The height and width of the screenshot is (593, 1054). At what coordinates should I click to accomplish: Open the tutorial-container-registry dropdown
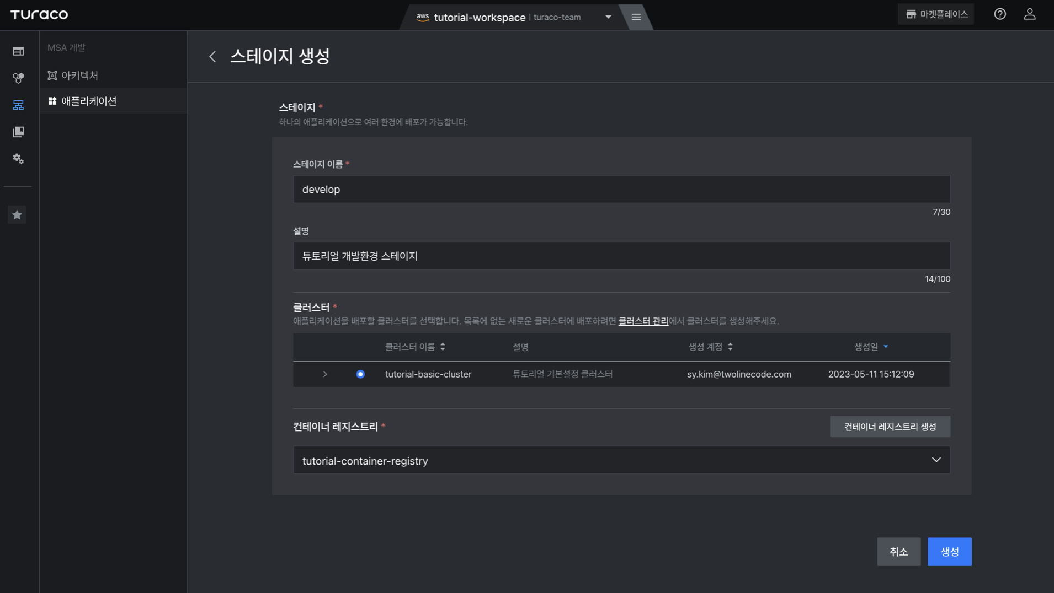[x=621, y=460]
